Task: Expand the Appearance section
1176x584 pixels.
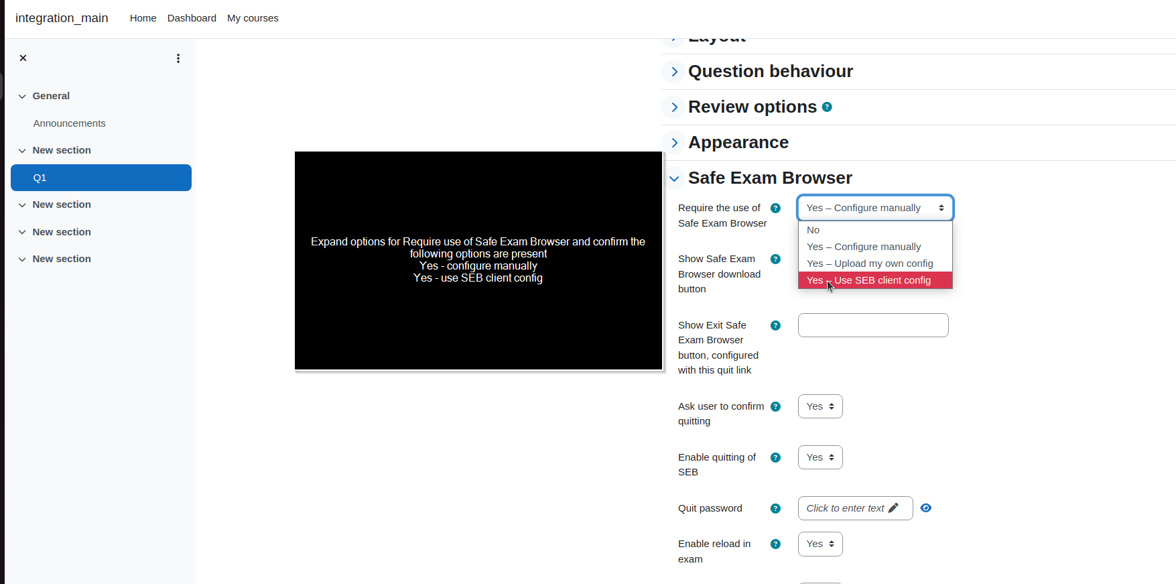Action: [x=674, y=143]
